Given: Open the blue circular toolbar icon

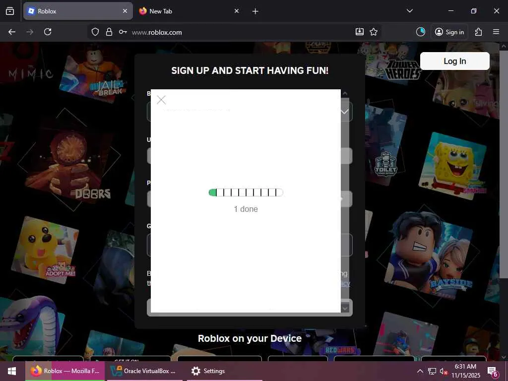Looking at the screenshot, I should point(421,32).
